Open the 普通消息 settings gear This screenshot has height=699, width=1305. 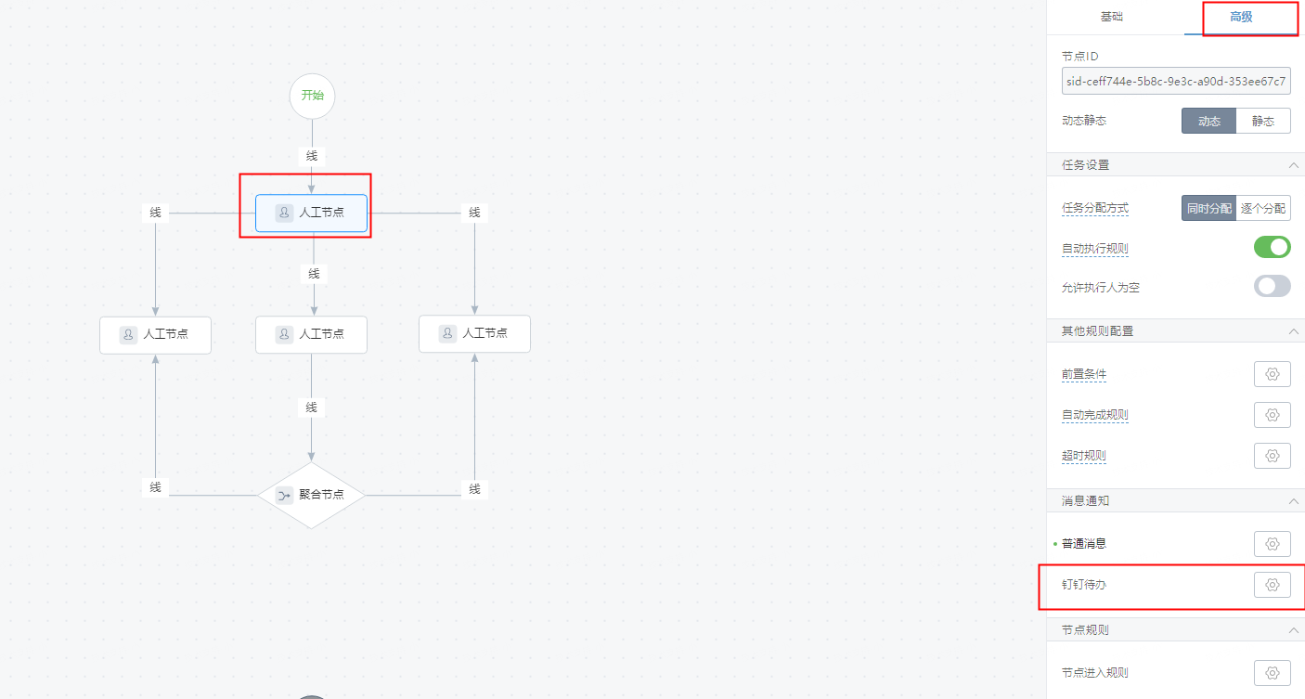click(x=1272, y=543)
